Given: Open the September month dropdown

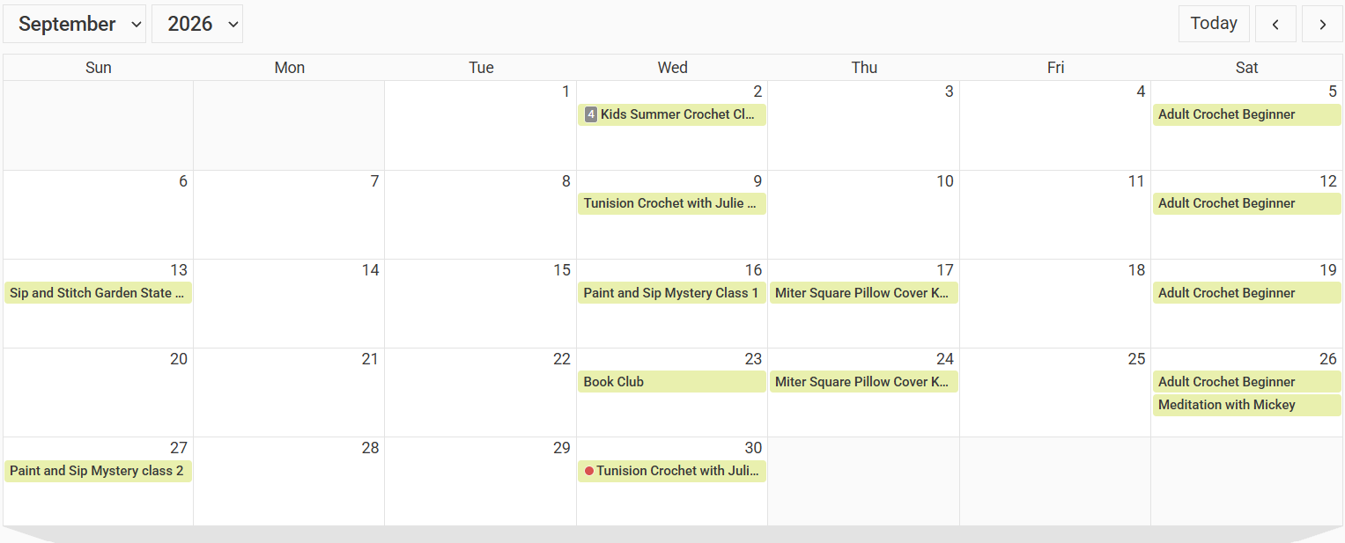Looking at the screenshot, I should 75,24.
